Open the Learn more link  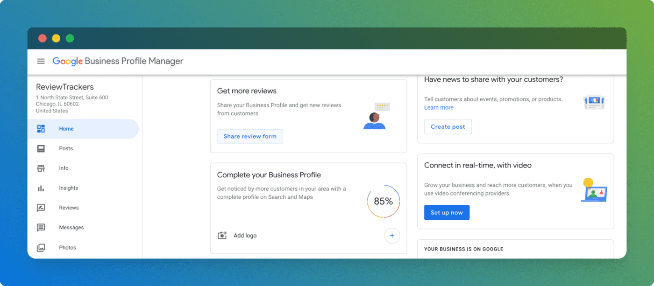439,107
